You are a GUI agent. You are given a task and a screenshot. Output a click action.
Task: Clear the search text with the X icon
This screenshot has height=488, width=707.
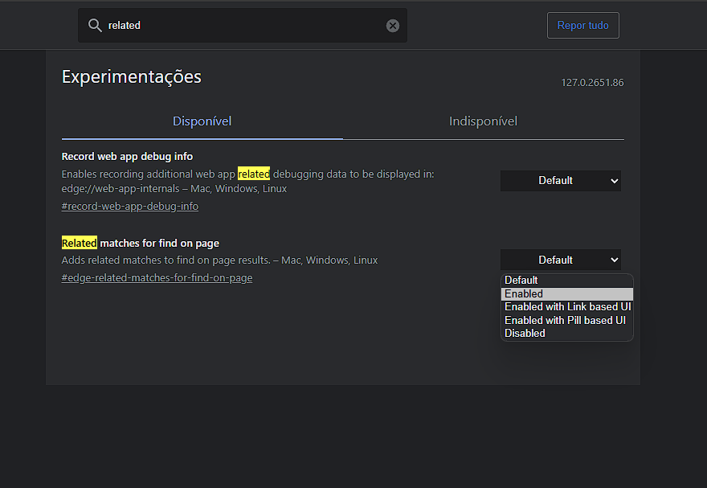(393, 26)
